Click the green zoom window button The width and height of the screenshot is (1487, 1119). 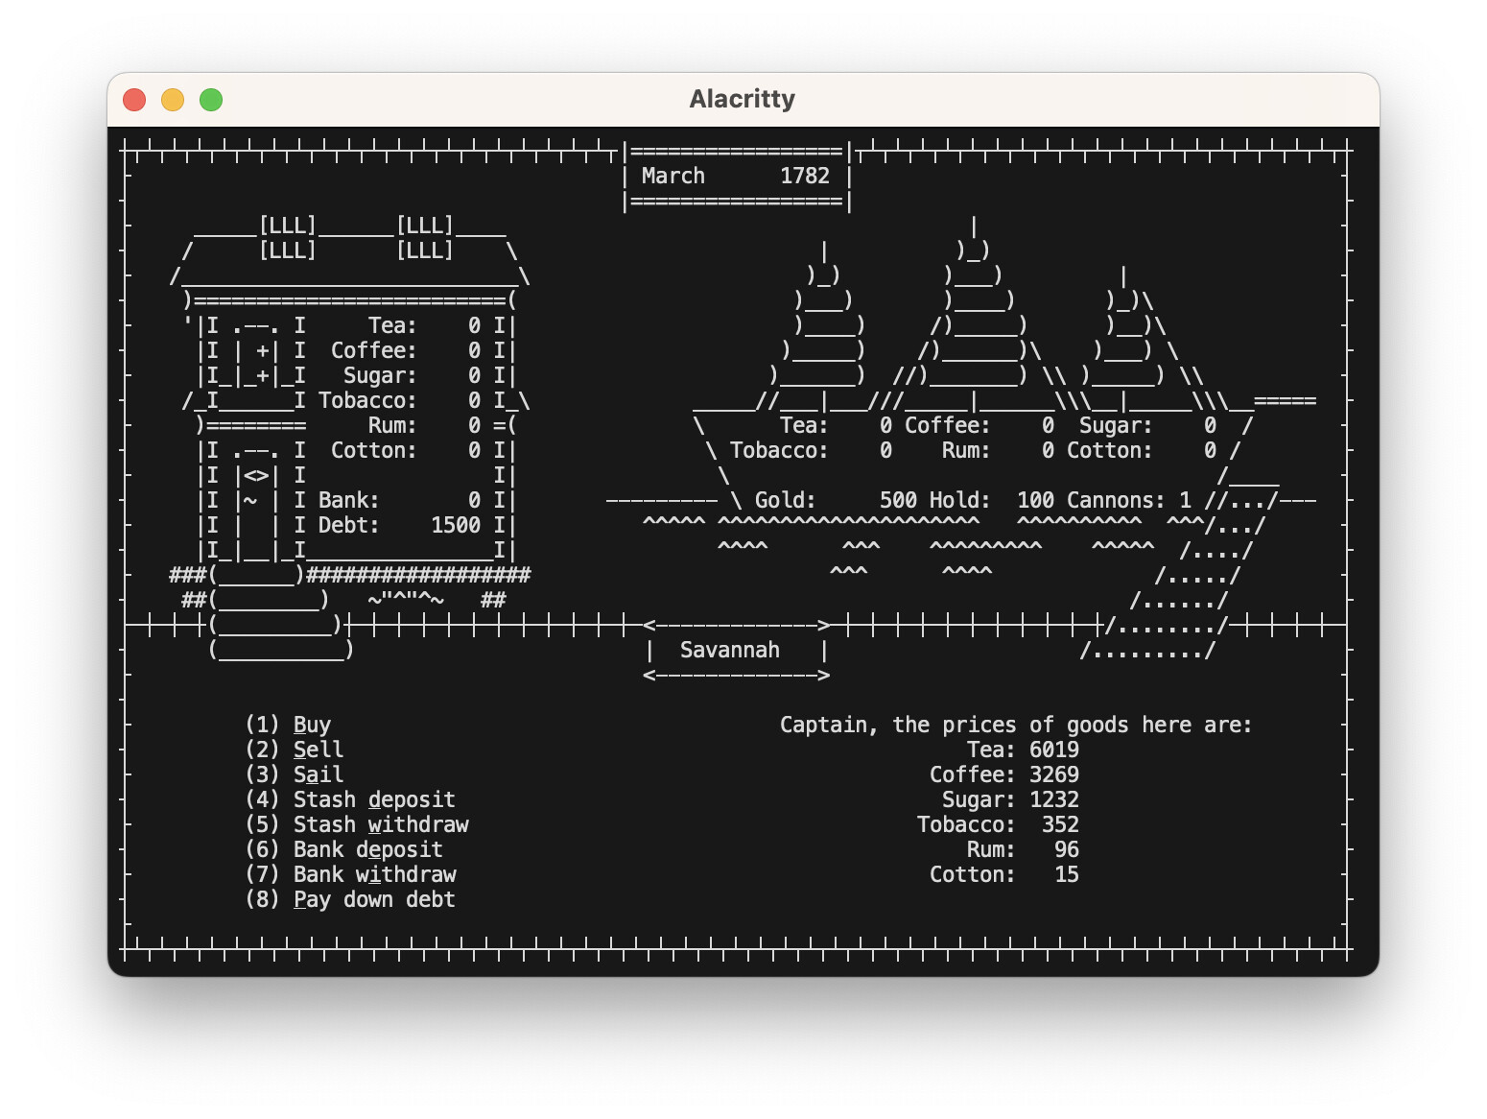click(x=211, y=100)
